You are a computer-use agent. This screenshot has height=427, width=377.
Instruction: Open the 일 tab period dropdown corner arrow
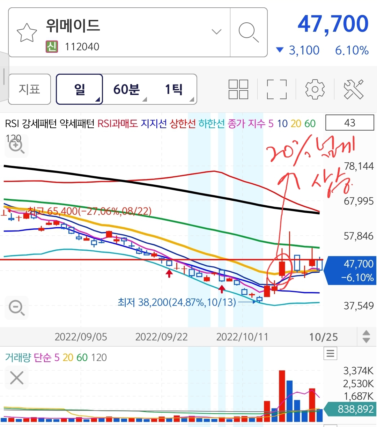coord(98,100)
